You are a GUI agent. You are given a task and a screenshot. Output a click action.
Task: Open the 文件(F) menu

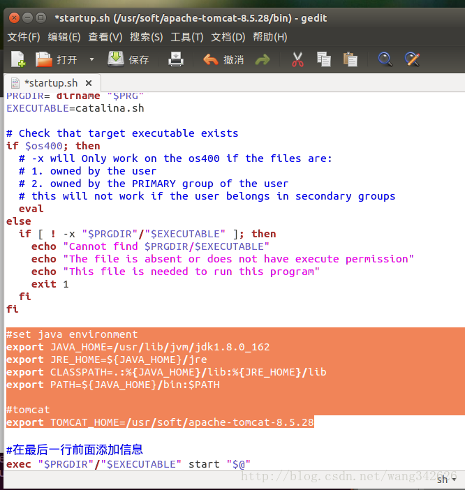pos(24,37)
